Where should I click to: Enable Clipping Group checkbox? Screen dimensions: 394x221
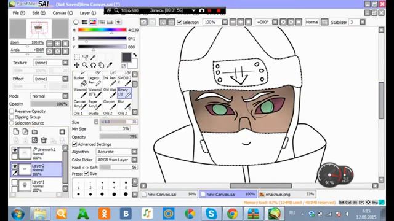coord(12,117)
